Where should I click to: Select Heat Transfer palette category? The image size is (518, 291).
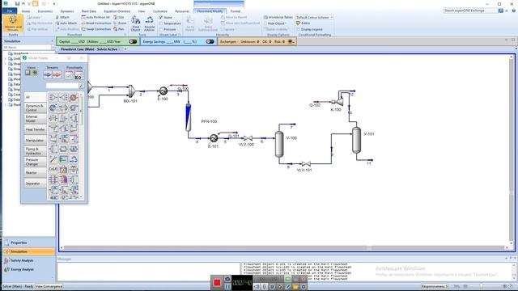35,129
